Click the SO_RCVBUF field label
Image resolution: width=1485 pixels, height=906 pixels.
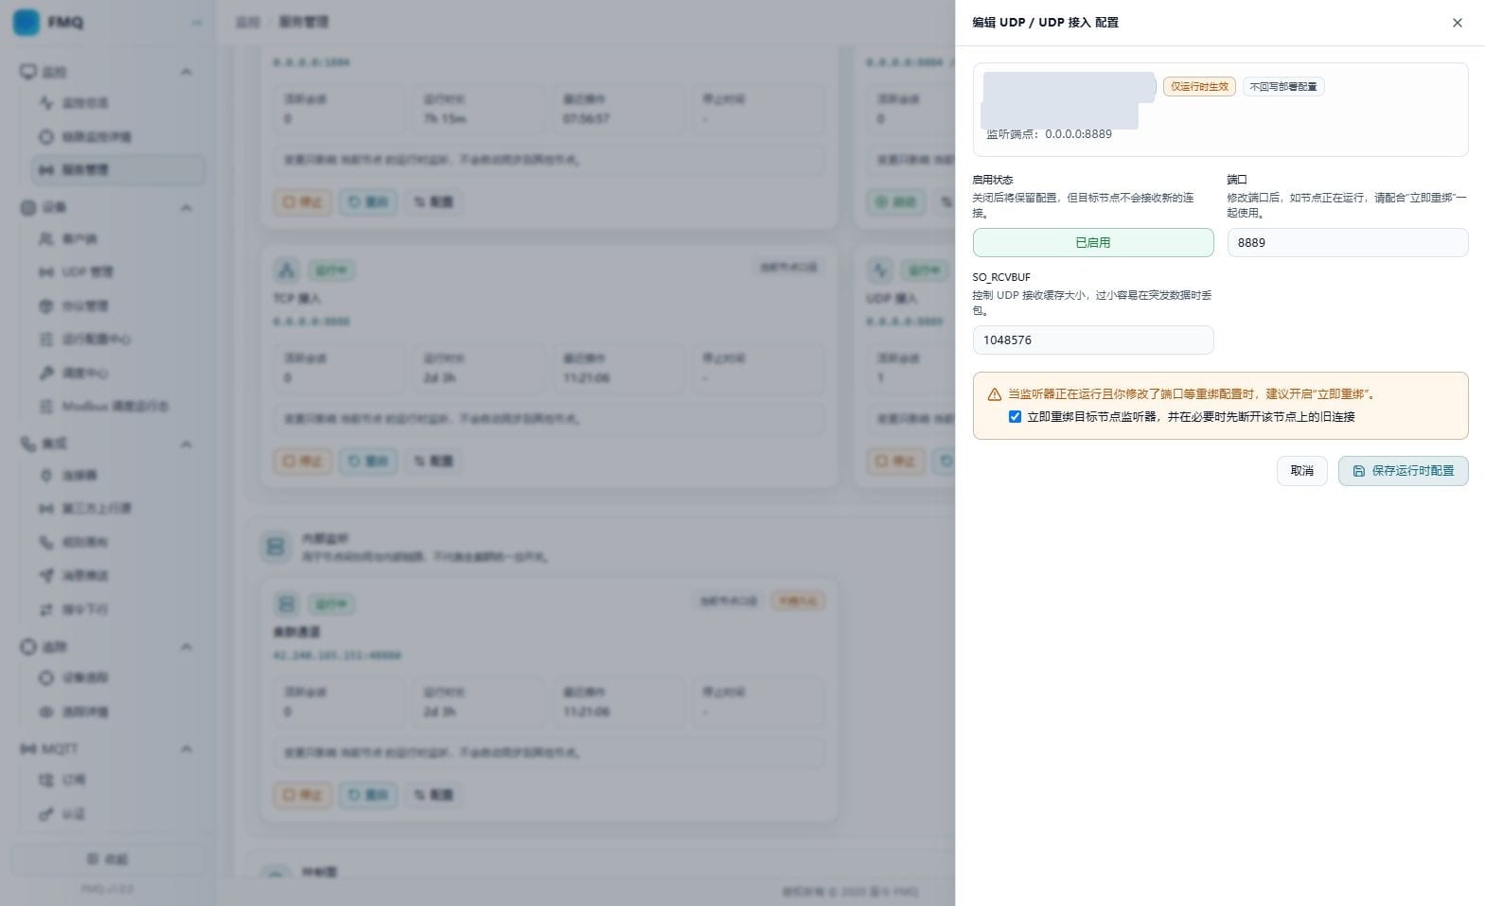[1001, 277]
